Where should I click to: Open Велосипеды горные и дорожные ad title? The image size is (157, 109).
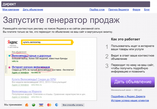click(x=31, y=56)
